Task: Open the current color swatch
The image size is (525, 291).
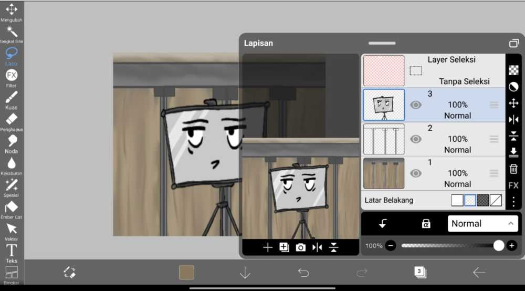Action: click(x=186, y=272)
